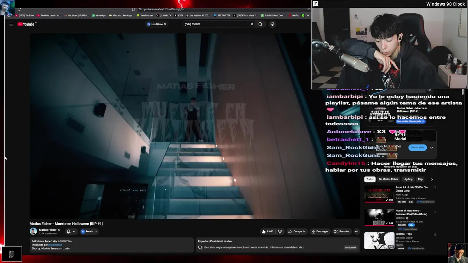Open the "Panel del canal" bookmark
Viewport: 468px width, 263px height.
49,15
